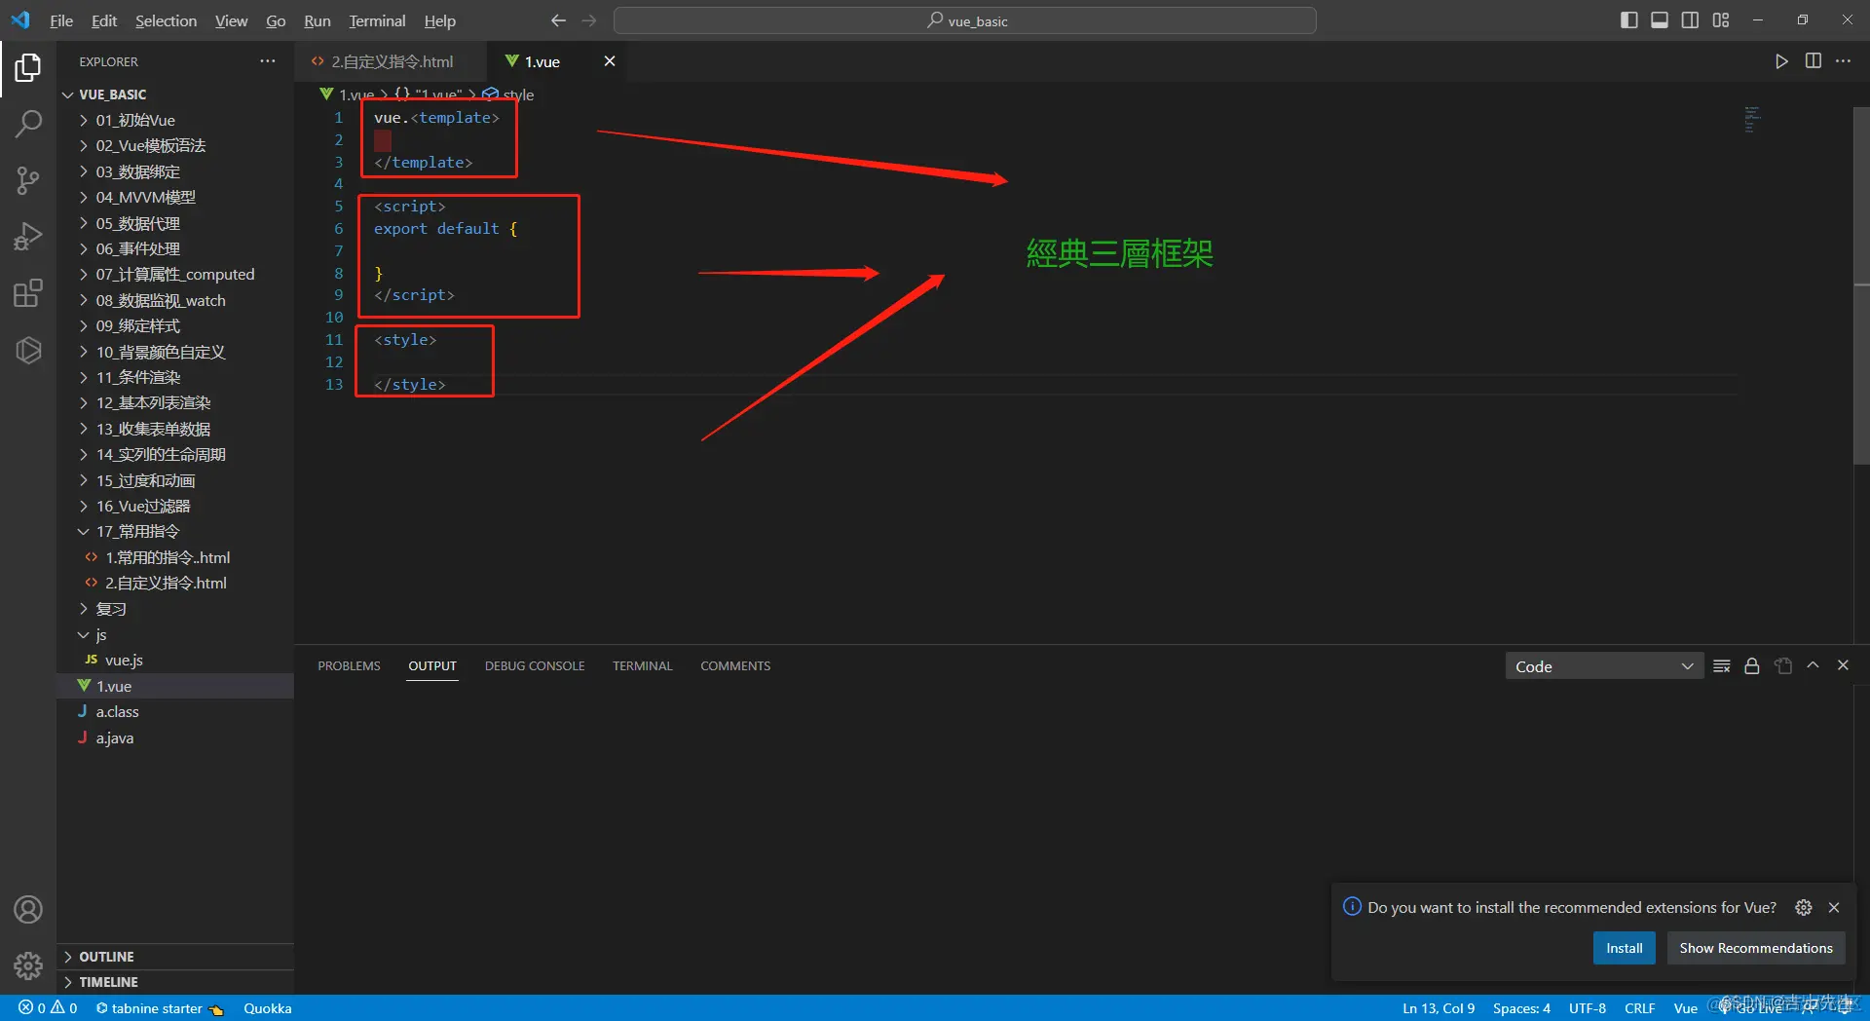Open the Tabnine view in activity bar
This screenshot has height=1021, width=1870.
(x=28, y=350)
